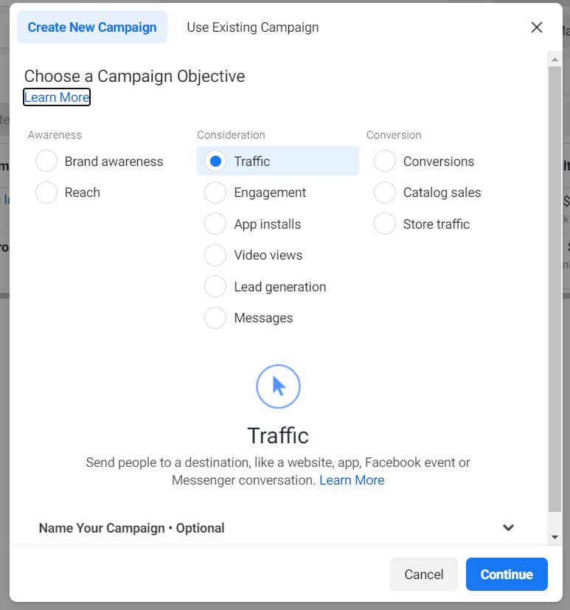This screenshot has width=570, height=610.
Task: Close the campaign objective dialog
Action: click(x=537, y=27)
